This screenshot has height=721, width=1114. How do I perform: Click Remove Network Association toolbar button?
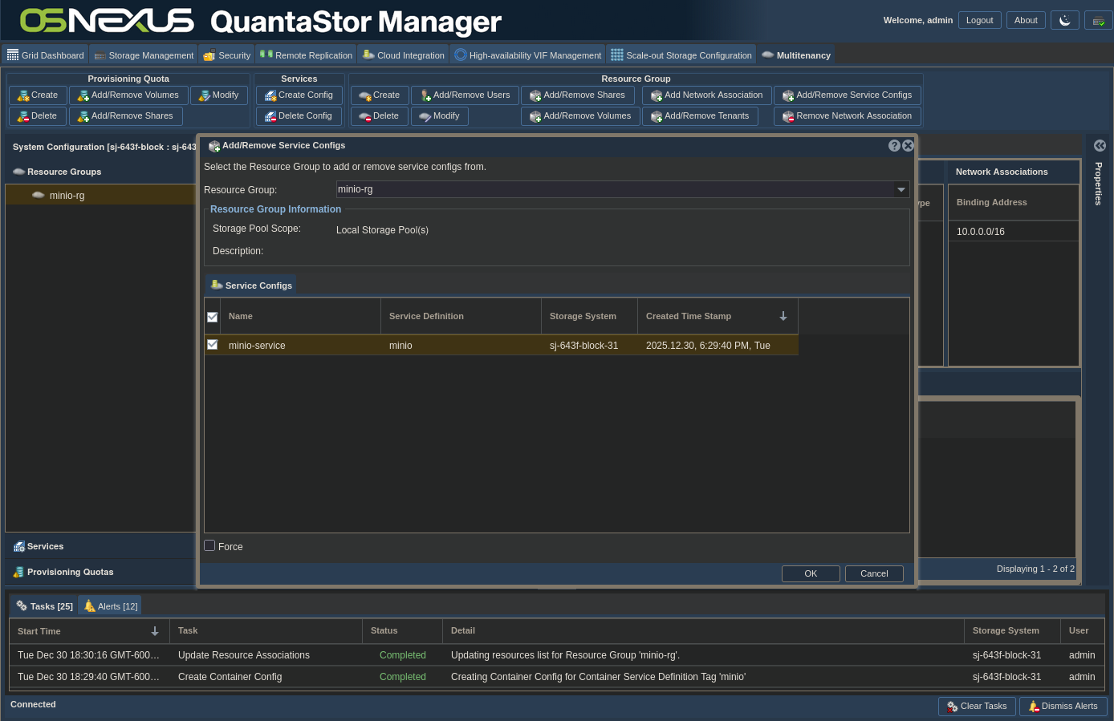pos(847,116)
